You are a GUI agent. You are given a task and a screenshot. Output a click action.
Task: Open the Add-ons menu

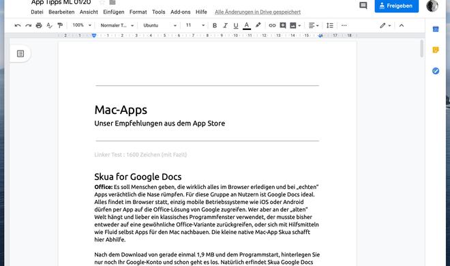[180, 12]
